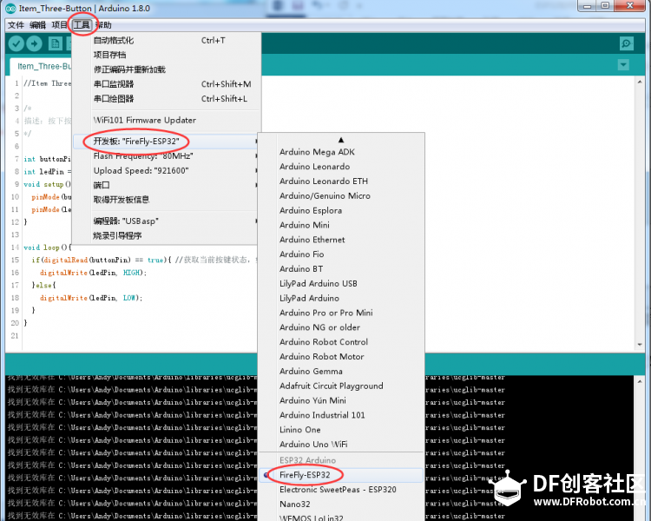Open the 项目 menu
This screenshot has width=651, height=521.
pyautogui.click(x=59, y=25)
